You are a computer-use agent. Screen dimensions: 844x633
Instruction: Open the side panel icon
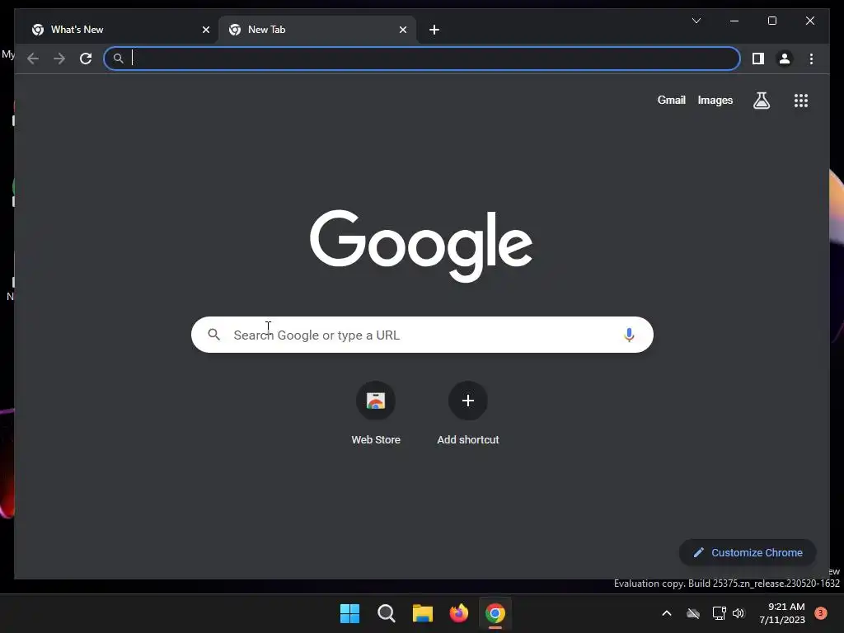point(758,59)
